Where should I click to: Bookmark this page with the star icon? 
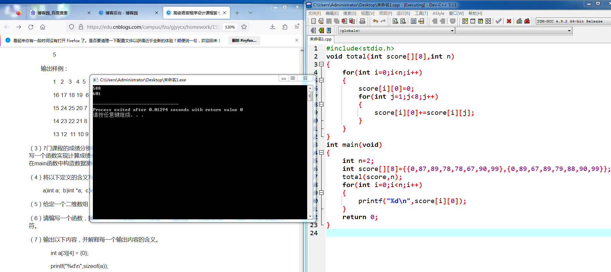pos(244,27)
